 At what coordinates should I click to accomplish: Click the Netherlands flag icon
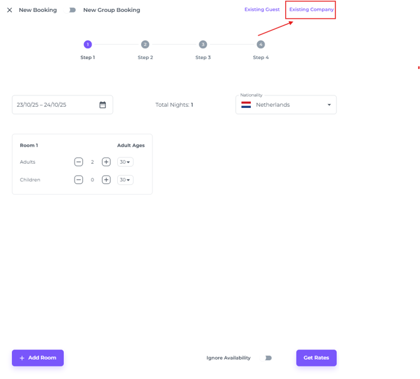point(246,105)
